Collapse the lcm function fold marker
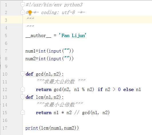 (23, 97)
